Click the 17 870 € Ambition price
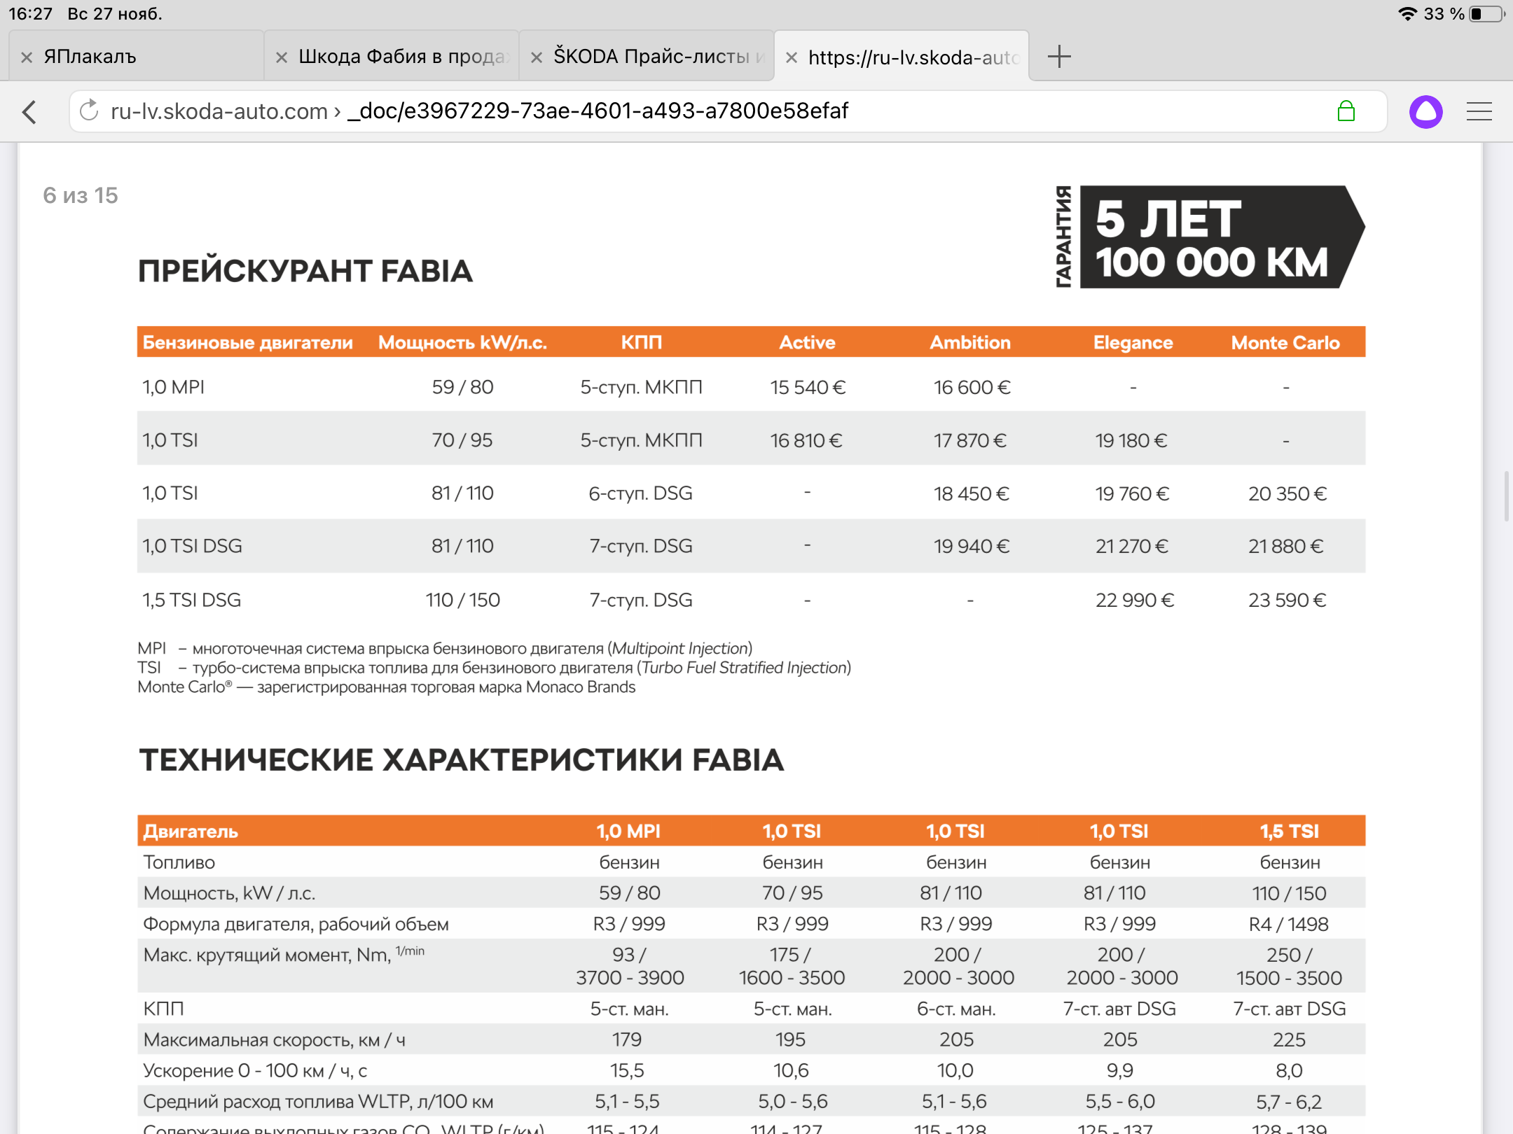 (969, 440)
